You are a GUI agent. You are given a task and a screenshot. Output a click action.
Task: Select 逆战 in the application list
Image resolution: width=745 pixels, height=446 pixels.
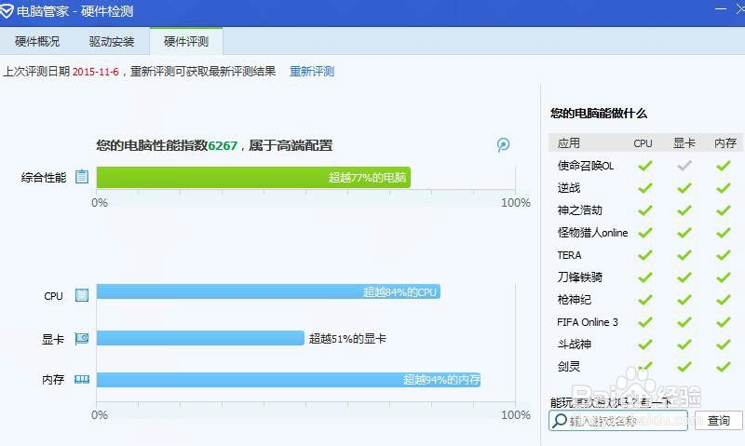tap(569, 188)
